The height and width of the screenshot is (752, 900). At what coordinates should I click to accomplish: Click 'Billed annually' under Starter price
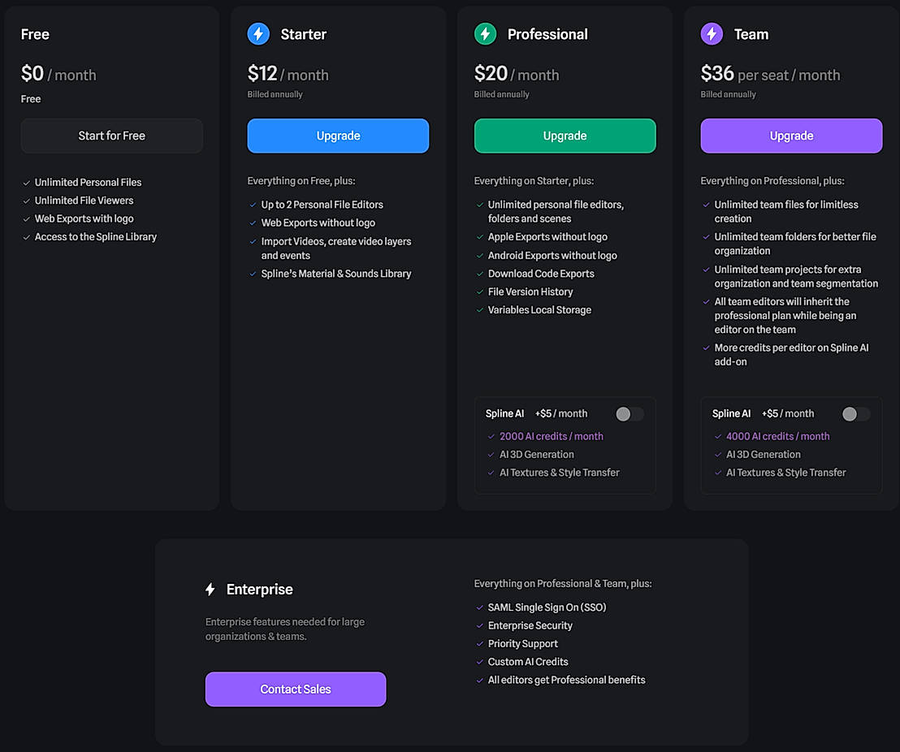pos(275,94)
